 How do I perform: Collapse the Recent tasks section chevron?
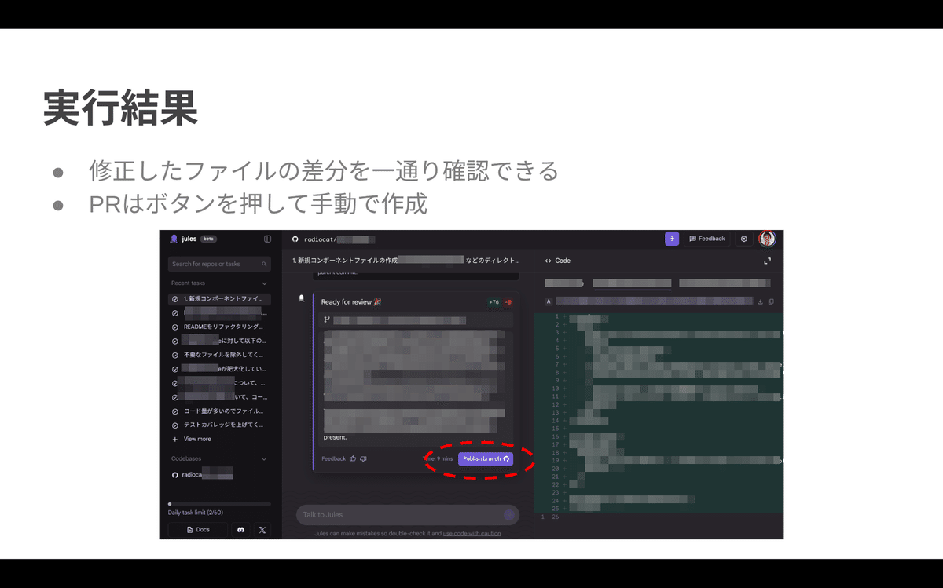264,283
